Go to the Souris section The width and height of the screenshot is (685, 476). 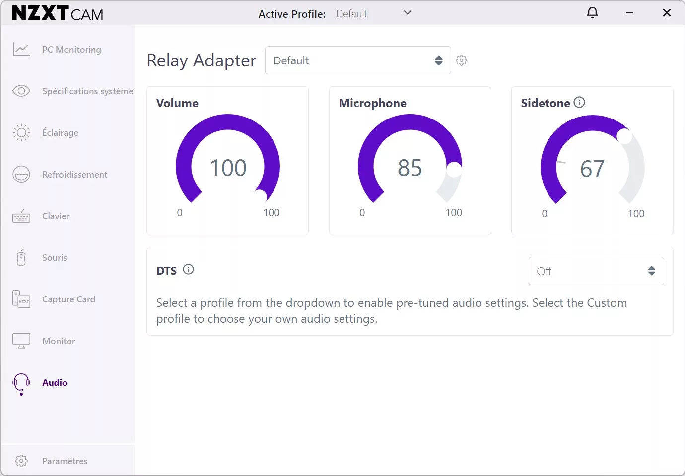click(55, 258)
